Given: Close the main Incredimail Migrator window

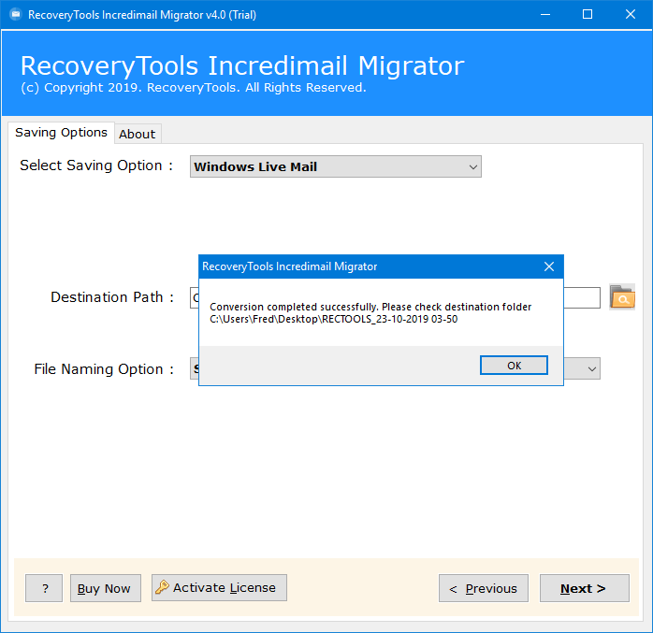Looking at the screenshot, I should pyautogui.click(x=631, y=15).
